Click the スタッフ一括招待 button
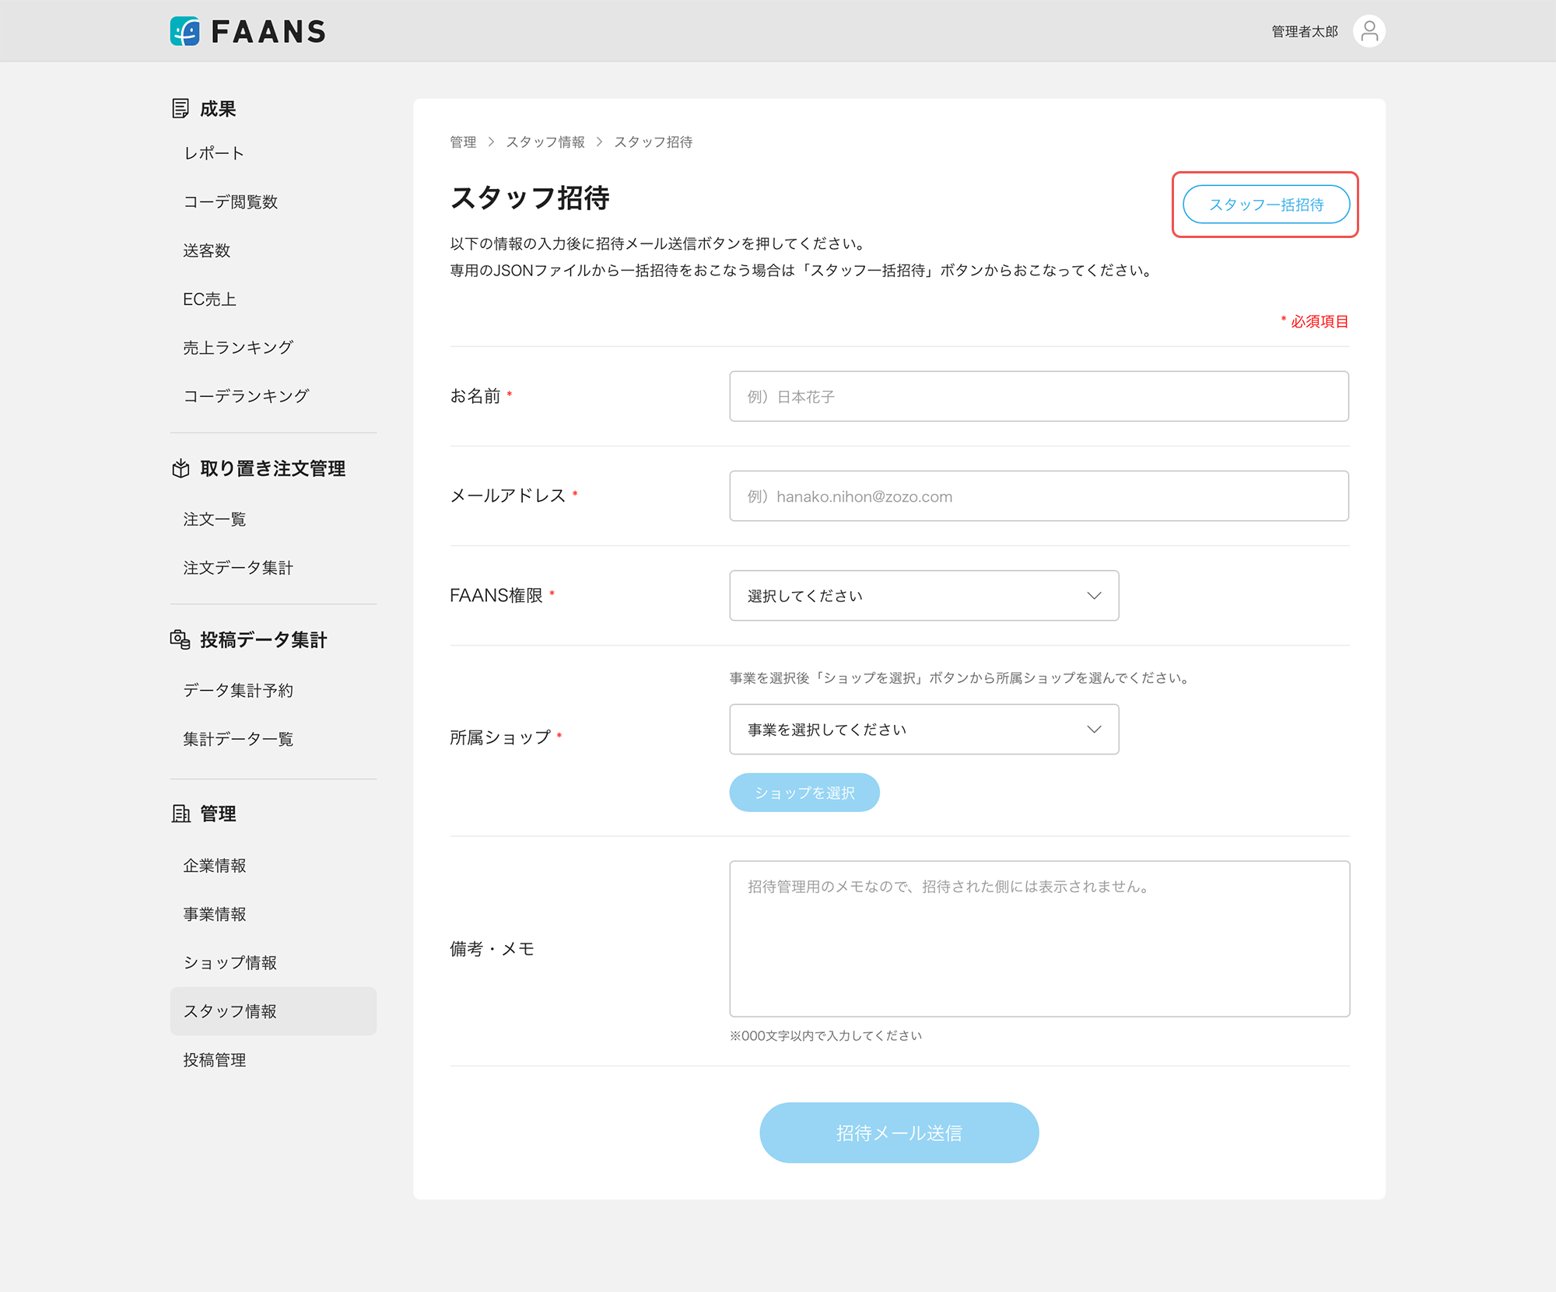This screenshot has height=1292, width=1556. pyautogui.click(x=1266, y=205)
